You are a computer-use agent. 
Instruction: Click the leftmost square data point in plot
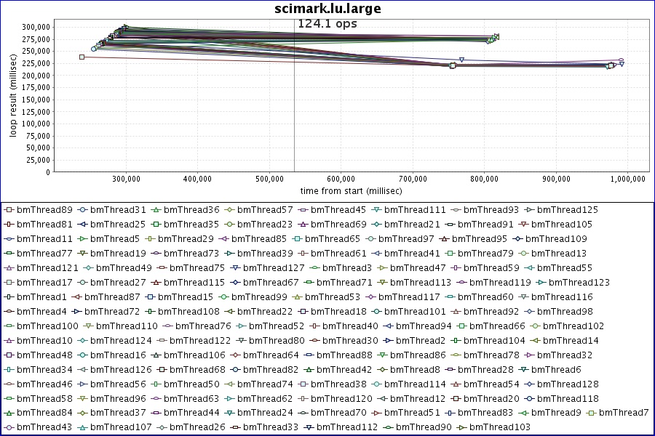click(x=82, y=57)
